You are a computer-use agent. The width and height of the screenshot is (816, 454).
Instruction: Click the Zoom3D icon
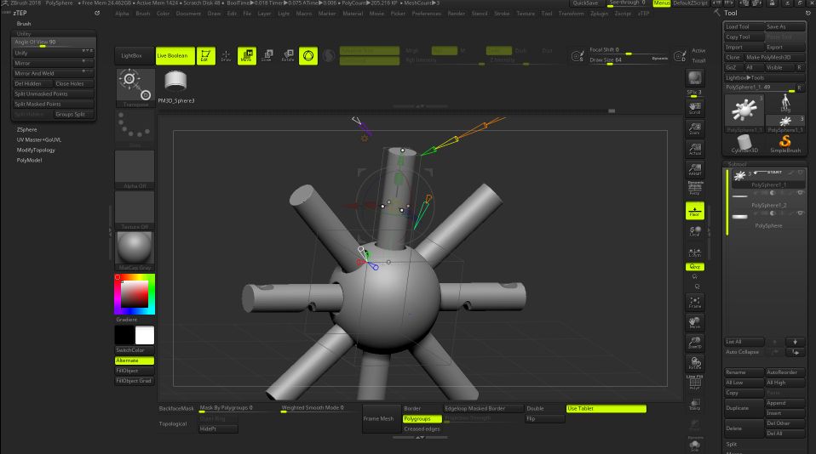coord(695,343)
